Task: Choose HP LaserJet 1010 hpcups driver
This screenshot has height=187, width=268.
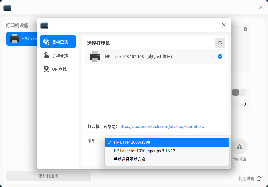Action: point(167,151)
